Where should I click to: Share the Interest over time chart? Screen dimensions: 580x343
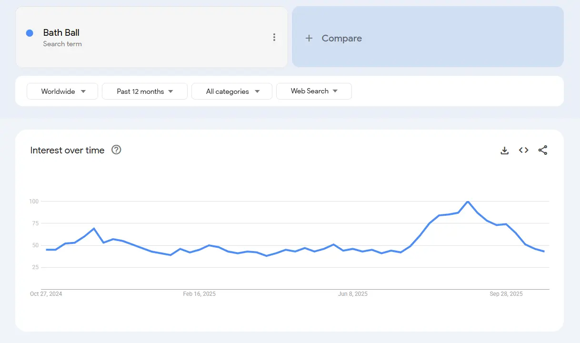coord(542,150)
